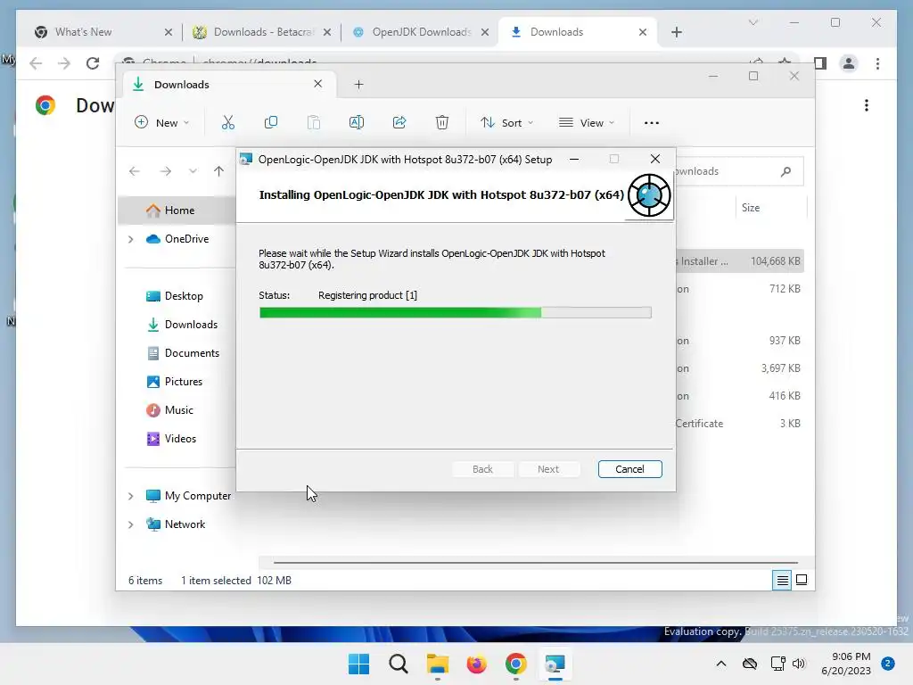This screenshot has width=913, height=685.
Task: Open clock and date 9:06 PM
Action: click(x=845, y=664)
